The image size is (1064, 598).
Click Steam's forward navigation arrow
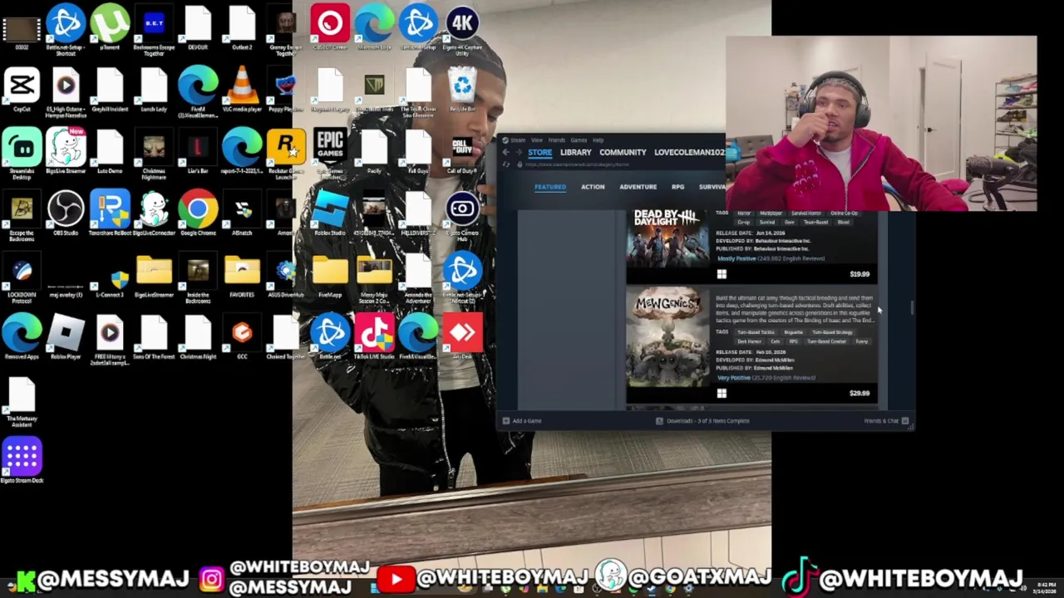[518, 152]
